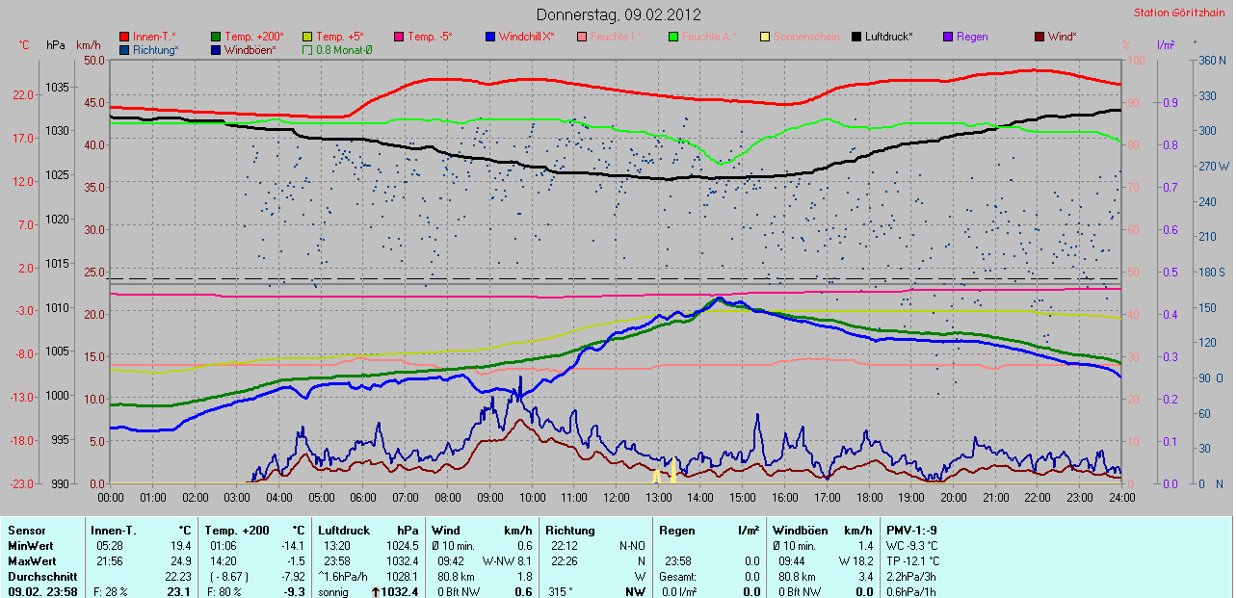Click the Innen-T. column header in table
The height and width of the screenshot is (598, 1237).
point(114,531)
